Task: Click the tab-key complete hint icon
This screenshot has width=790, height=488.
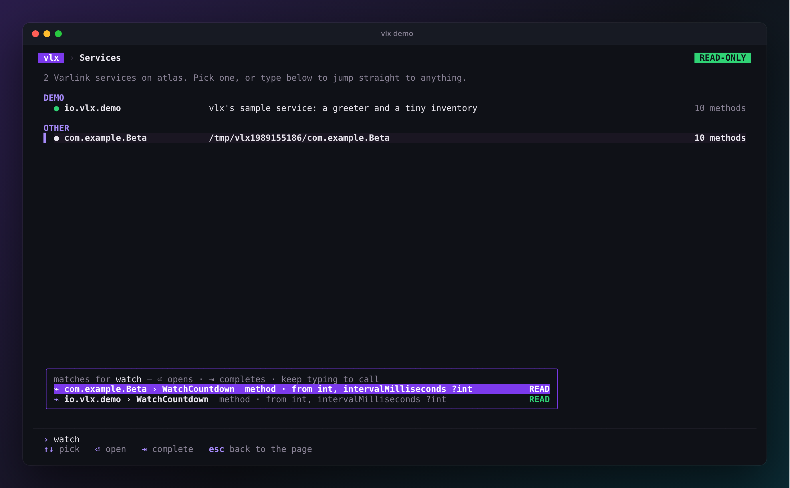Action: coord(144,450)
